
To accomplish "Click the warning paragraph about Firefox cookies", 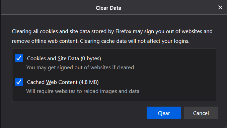I will point(112,36).
